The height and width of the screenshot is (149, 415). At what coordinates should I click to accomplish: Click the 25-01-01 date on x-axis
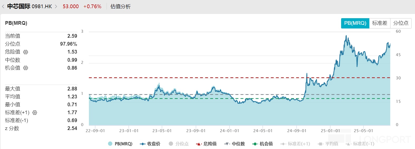[330, 131]
